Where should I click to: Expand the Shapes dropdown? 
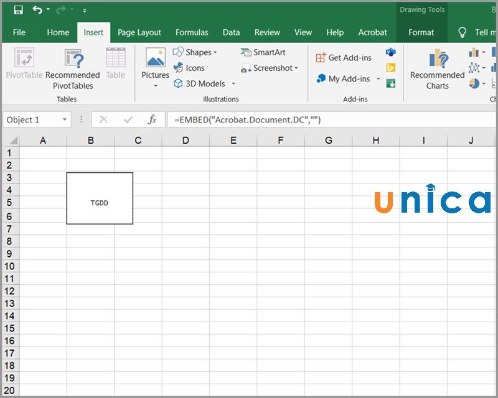tap(215, 53)
